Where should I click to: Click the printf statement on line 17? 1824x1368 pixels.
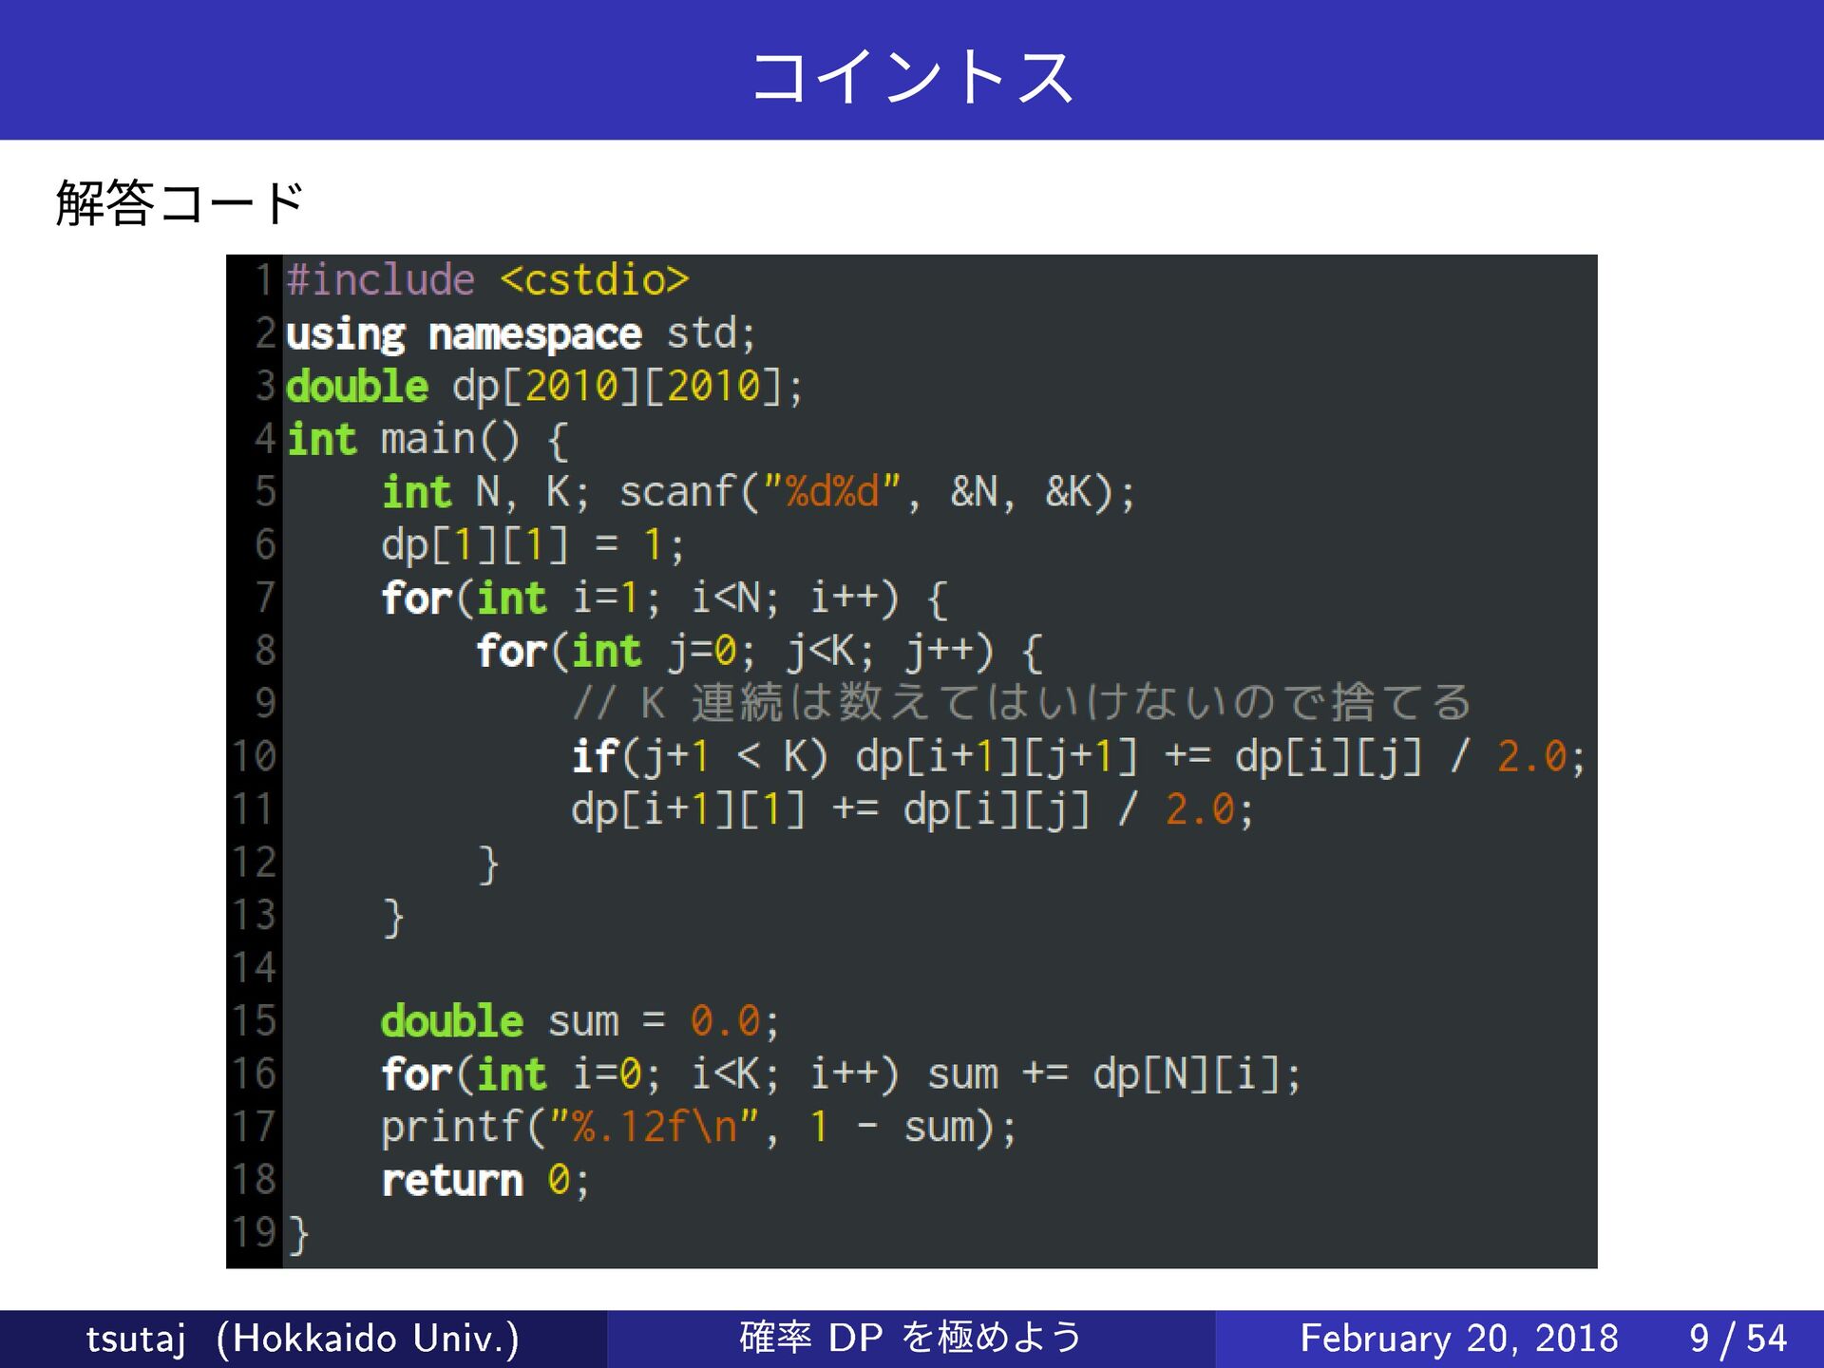pyautogui.click(x=698, y=1128)
